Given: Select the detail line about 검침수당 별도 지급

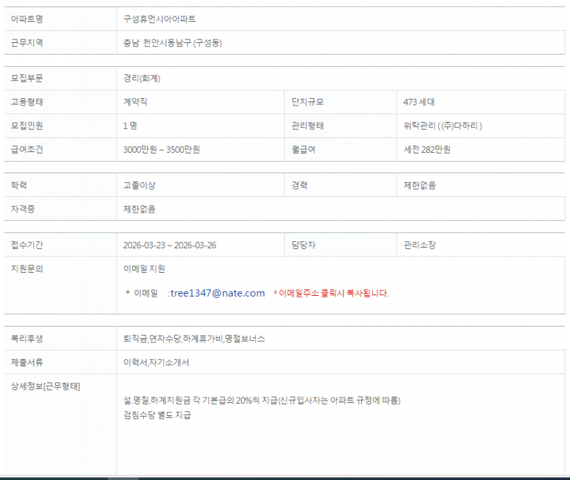Looking at the screenshot, I should pyautogui.click(x=157, y=415).
